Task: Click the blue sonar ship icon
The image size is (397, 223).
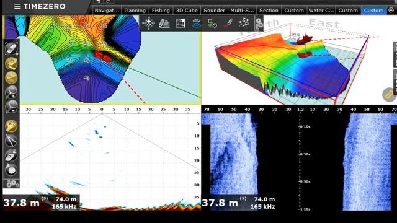Action: click(x=197, y=24)
